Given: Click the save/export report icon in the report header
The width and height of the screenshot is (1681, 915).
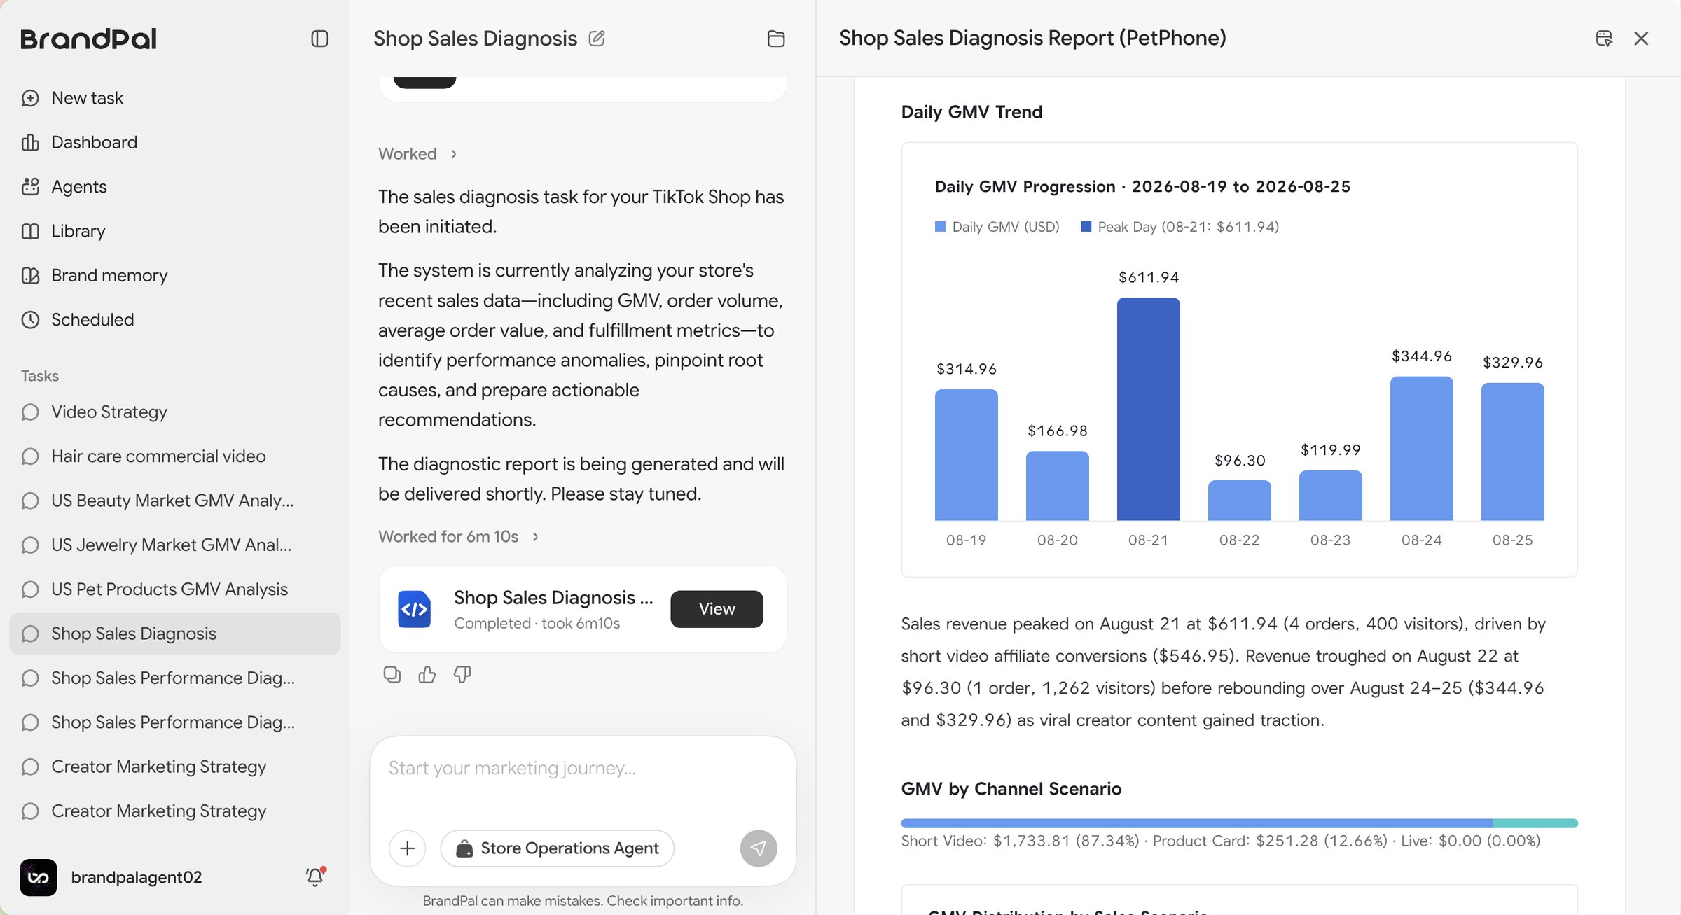Looking at the screenshot, I should (1604, 38).
